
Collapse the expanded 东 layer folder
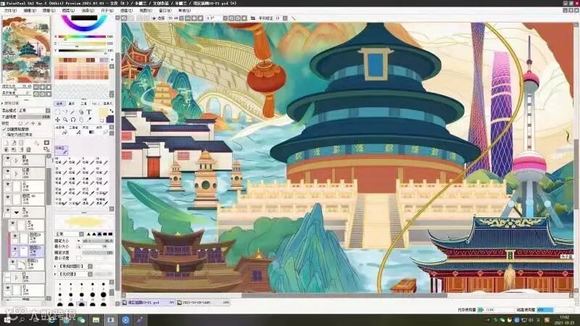click(16, 212)
